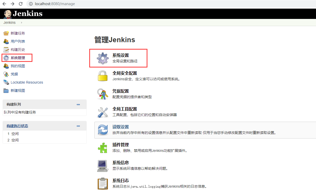The width and height of the screenshot is (316, 192).
Task: Click the Jenkins安全 access description text
Action: point(146,79)
